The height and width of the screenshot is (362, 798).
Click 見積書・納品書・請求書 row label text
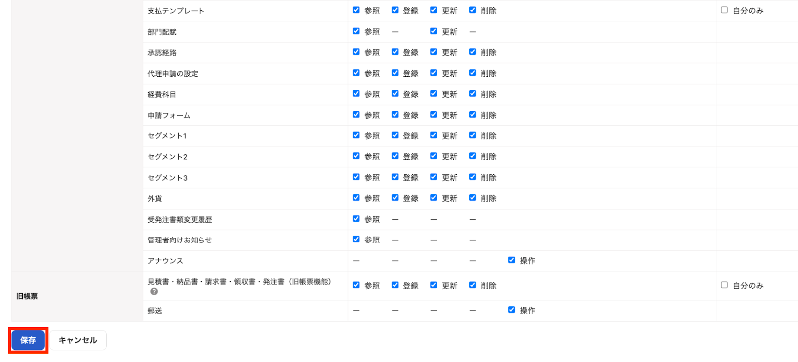pos(239,282)
